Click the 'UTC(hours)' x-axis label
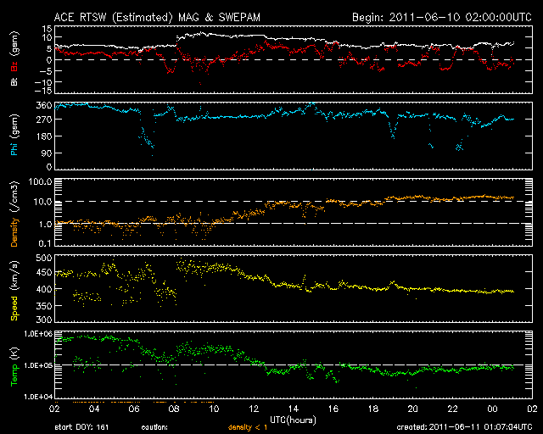 [x=293, y=420]
